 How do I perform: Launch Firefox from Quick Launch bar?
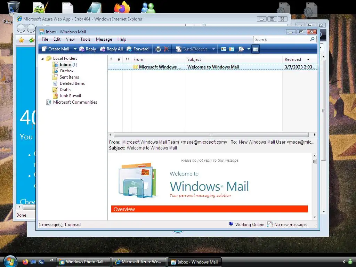[25, 262]
